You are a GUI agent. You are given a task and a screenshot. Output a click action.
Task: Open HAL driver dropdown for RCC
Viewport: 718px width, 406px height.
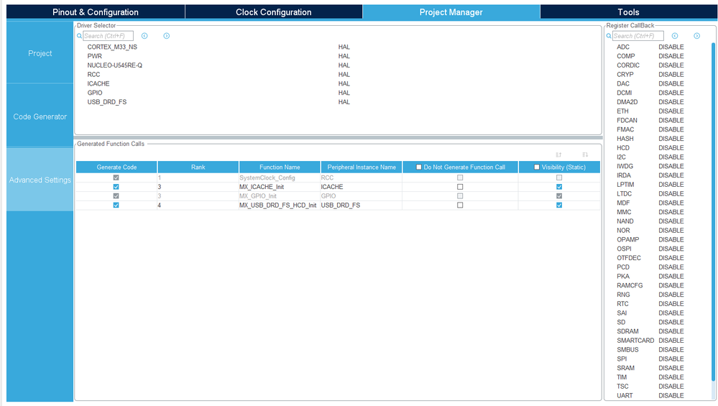coord(344,74)
